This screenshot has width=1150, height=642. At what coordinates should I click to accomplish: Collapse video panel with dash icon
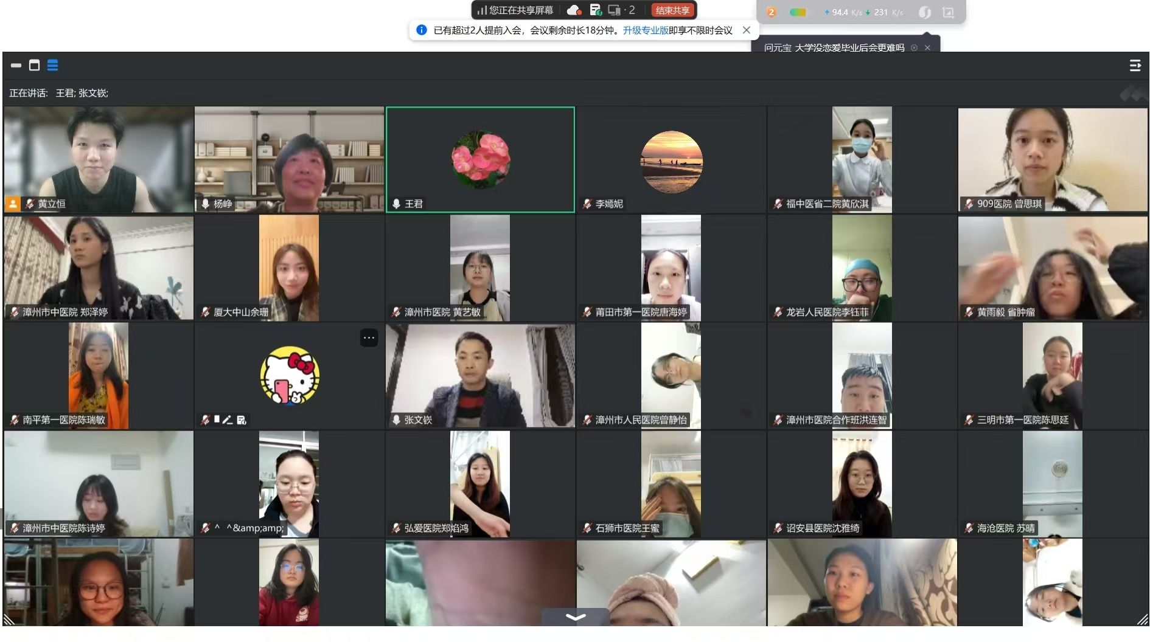point(16,65)
